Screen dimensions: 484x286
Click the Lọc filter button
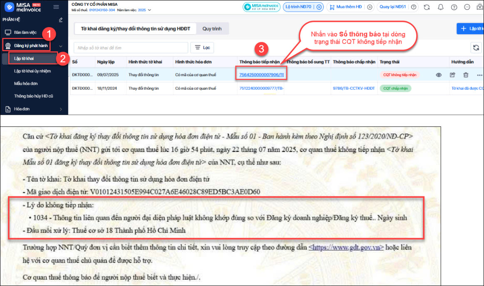202,48
